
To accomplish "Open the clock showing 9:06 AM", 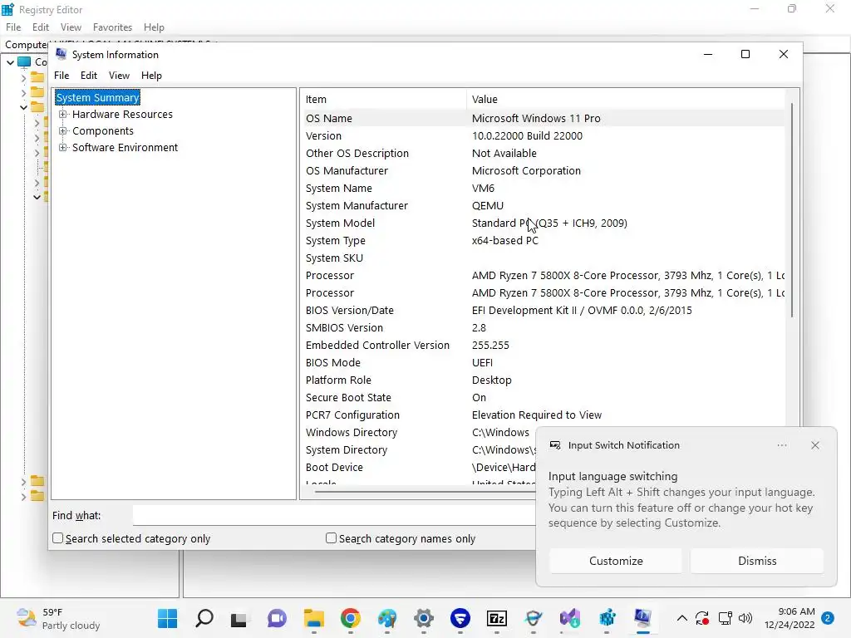I will click(790, 618).
